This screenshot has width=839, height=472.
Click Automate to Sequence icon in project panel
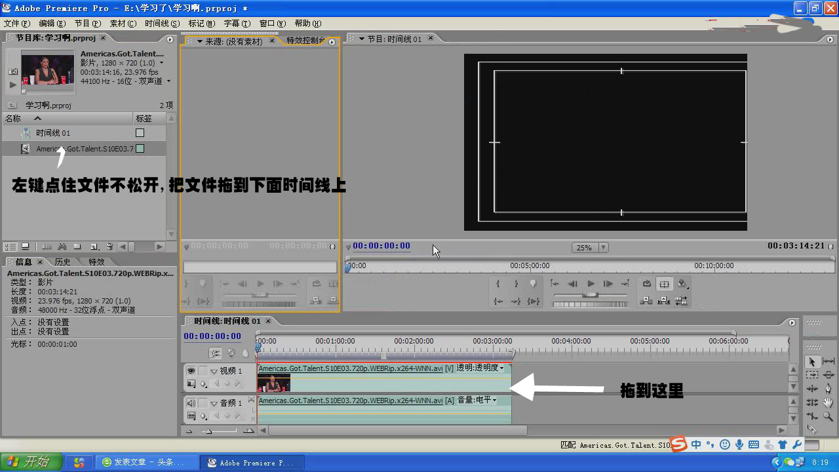[47, 246]
